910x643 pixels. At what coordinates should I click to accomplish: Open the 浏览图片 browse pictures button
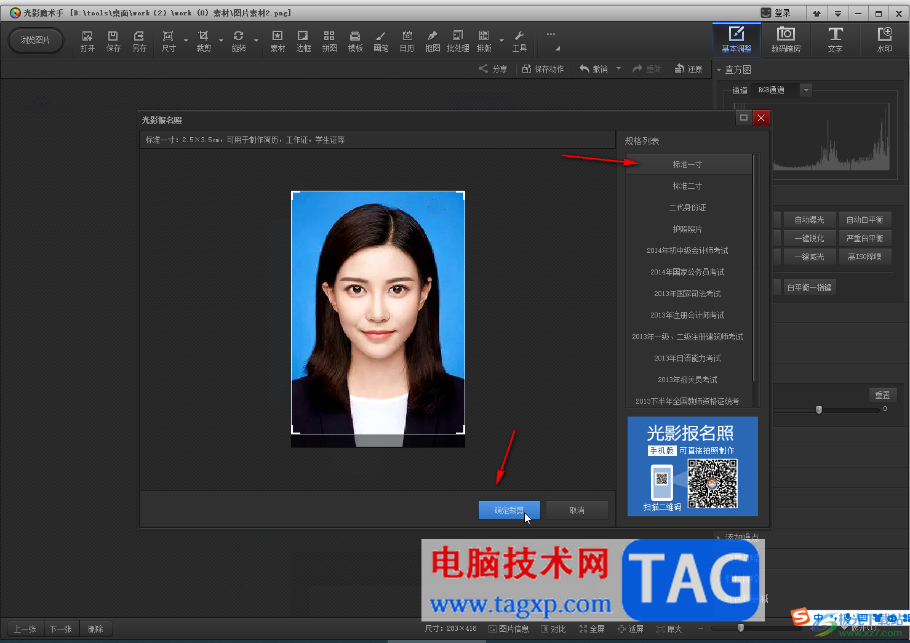(x=35, y=40)
